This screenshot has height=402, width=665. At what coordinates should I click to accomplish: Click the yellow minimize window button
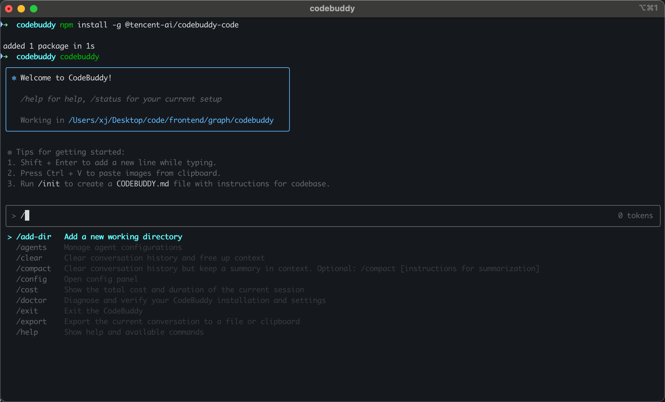[21, 9]
